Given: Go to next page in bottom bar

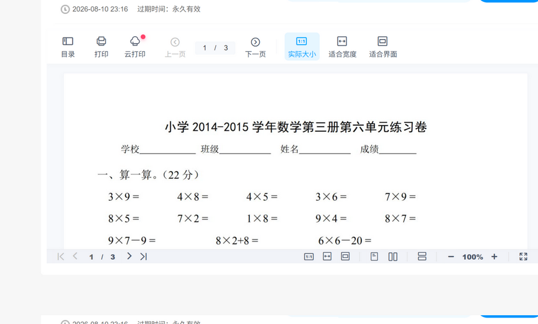Looking at the screenshot, I should 129,256.
